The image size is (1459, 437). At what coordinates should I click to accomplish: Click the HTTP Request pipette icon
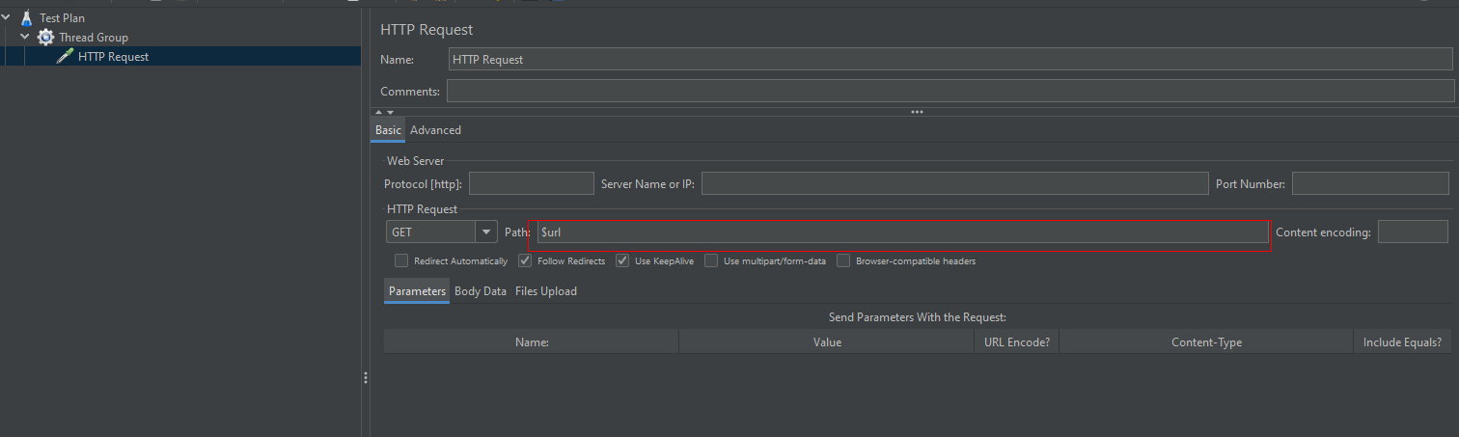[x=65, y=57]
